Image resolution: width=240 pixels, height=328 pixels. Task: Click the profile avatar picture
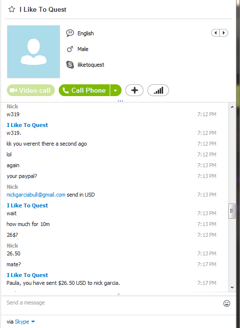[33, 51]
